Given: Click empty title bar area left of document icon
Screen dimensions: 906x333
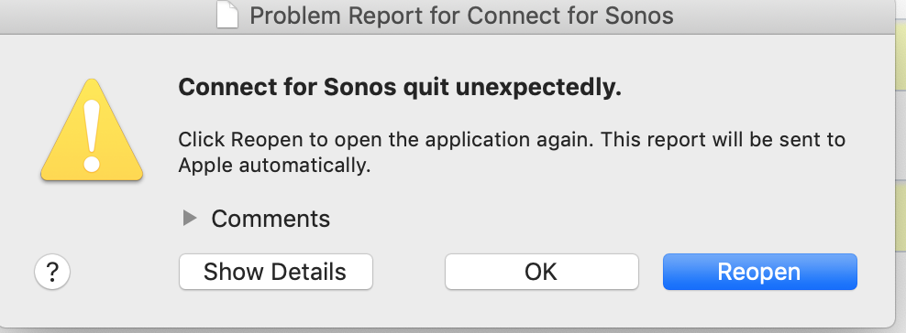Looking at the screenshot, I should [x=107, y=15].
